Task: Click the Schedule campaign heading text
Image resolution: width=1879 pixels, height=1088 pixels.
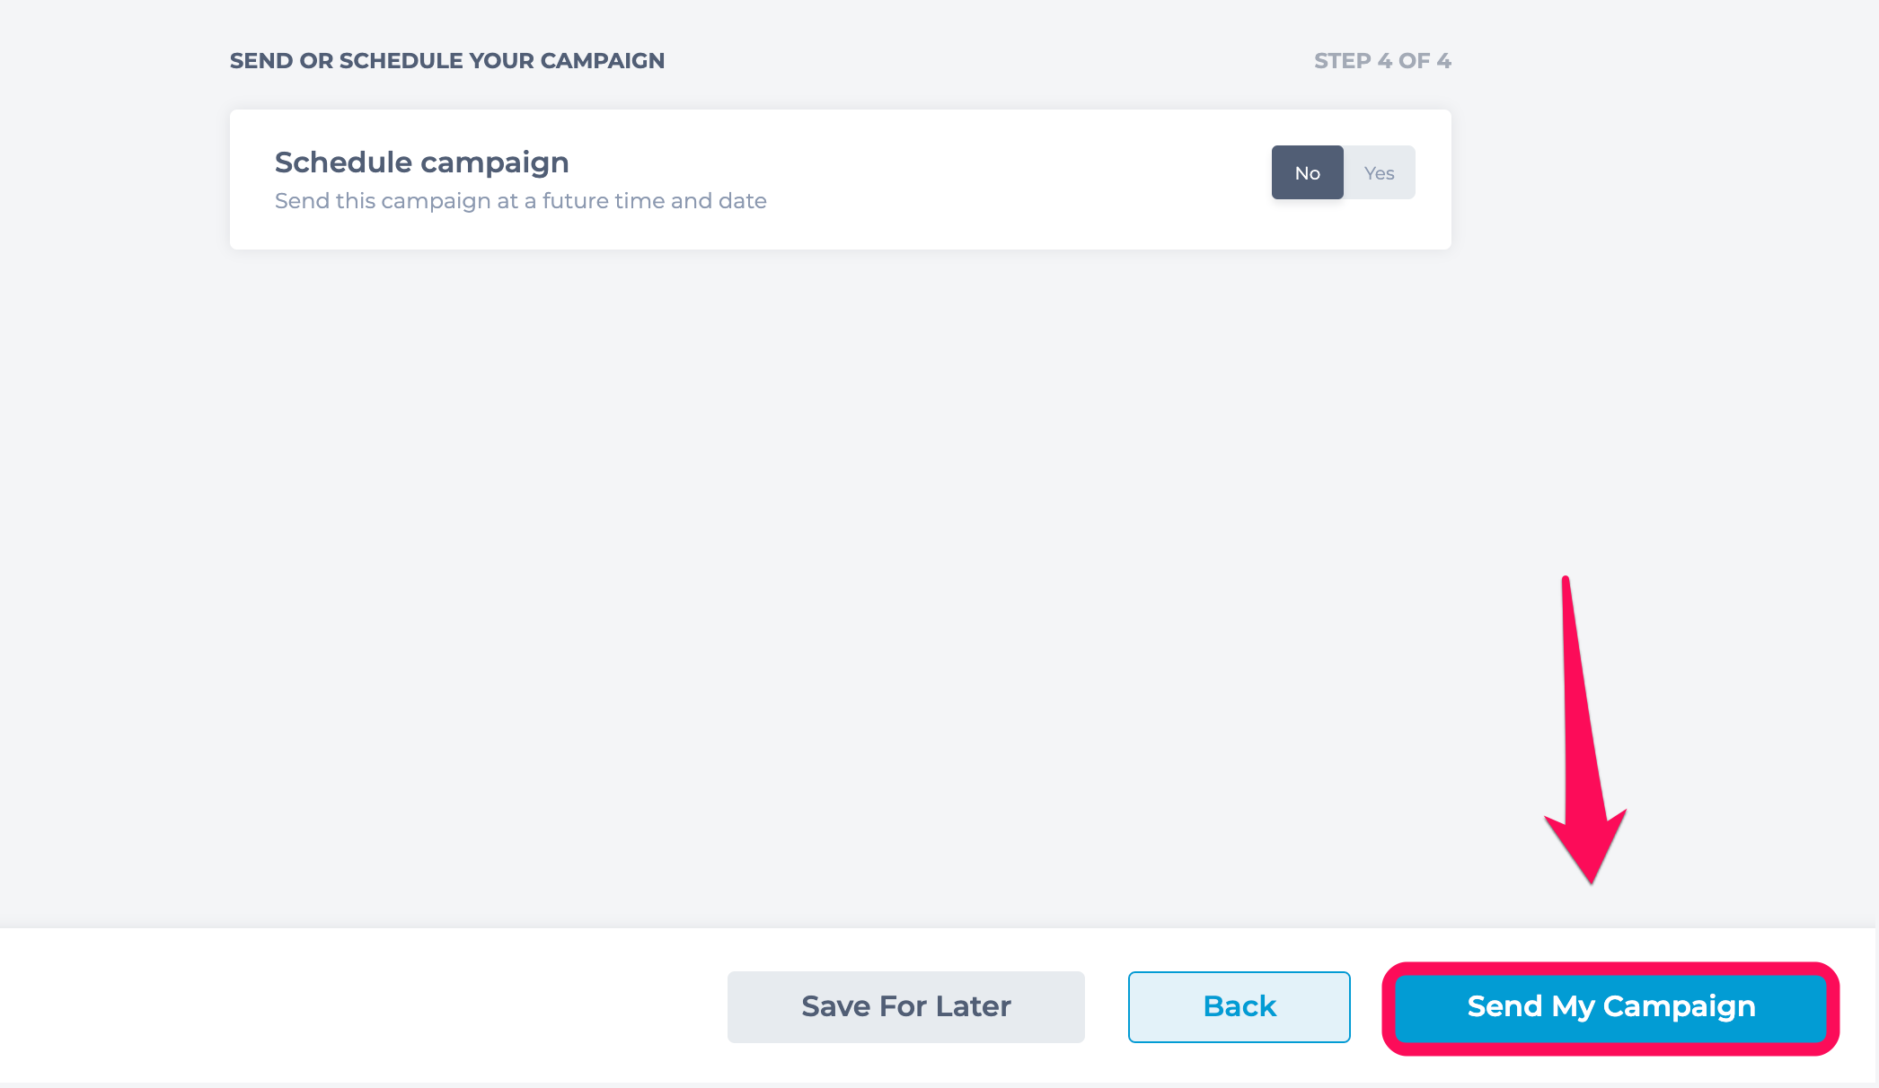Action: point(422,162)
